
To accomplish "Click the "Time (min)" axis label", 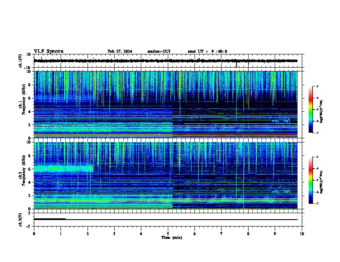I will (x=172, y=238).
